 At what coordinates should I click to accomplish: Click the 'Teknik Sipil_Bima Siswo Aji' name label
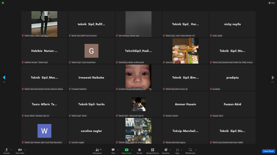pos(176,89)
